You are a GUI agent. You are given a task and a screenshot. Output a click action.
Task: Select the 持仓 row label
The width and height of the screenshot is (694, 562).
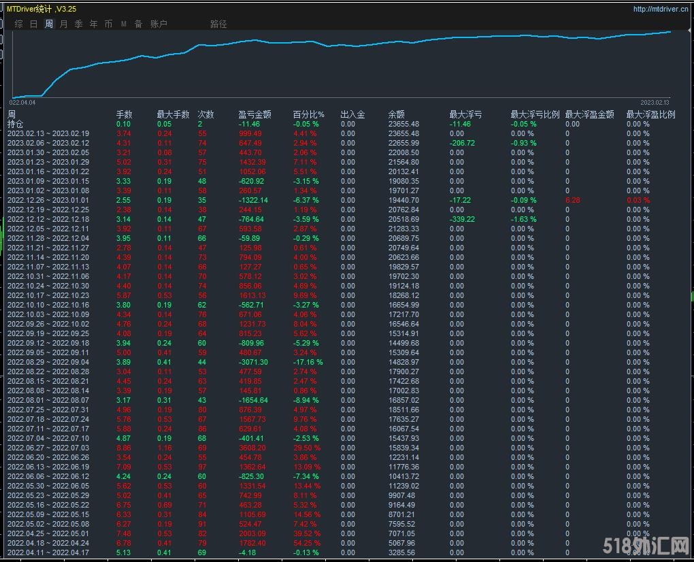16,125
